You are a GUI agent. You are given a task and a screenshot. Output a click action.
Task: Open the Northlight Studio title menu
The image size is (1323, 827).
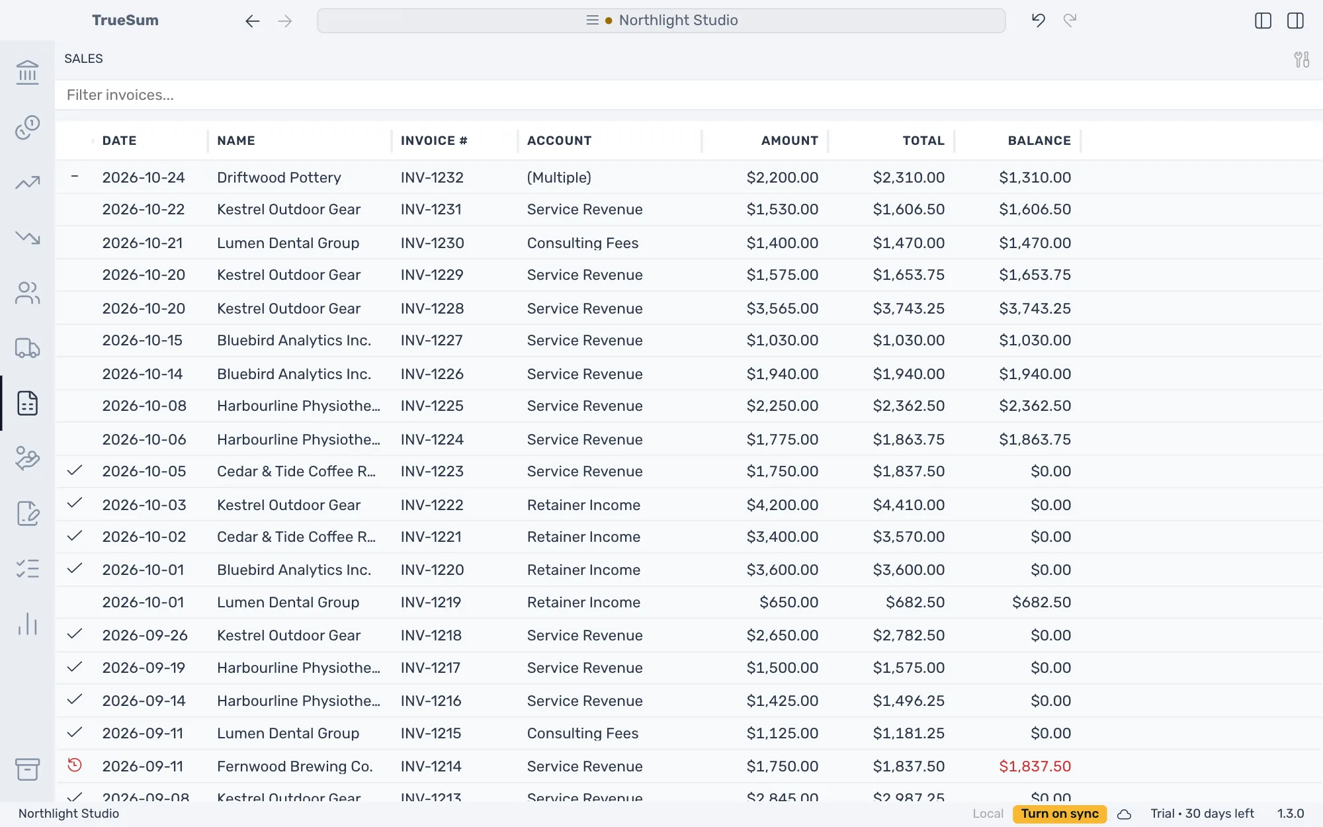pos(661,21)
